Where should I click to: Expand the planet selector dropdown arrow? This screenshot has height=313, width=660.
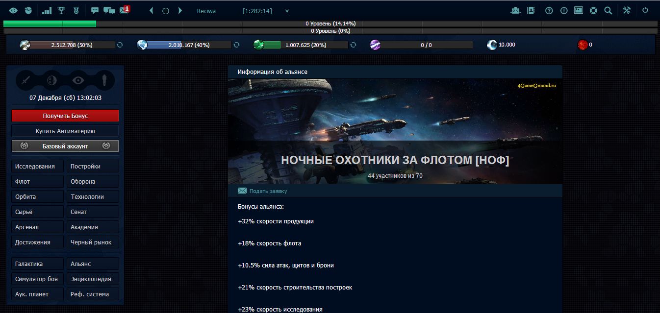click(287, 11)
